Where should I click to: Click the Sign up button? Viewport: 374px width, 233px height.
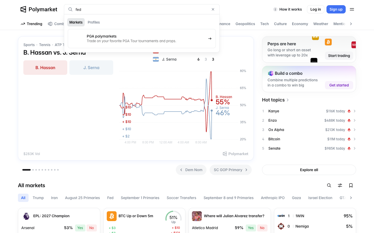(x=336, y=9)
